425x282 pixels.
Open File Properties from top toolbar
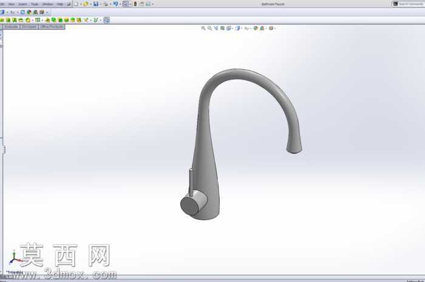tap(141, 4)
